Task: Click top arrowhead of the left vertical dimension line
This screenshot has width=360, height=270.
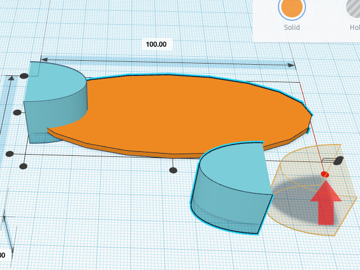Action: pyautogui.click(x=10, y=80)
